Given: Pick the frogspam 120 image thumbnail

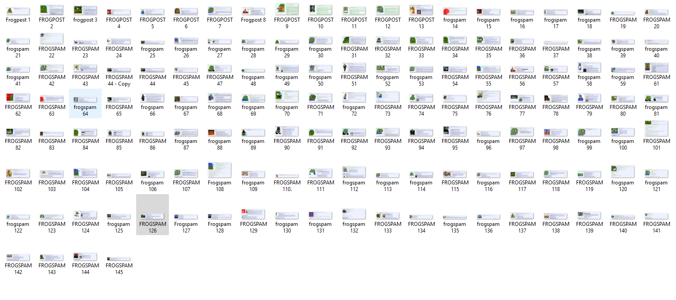Looking at the screenshot, I should pyautogui.click(x=623, y=172).
